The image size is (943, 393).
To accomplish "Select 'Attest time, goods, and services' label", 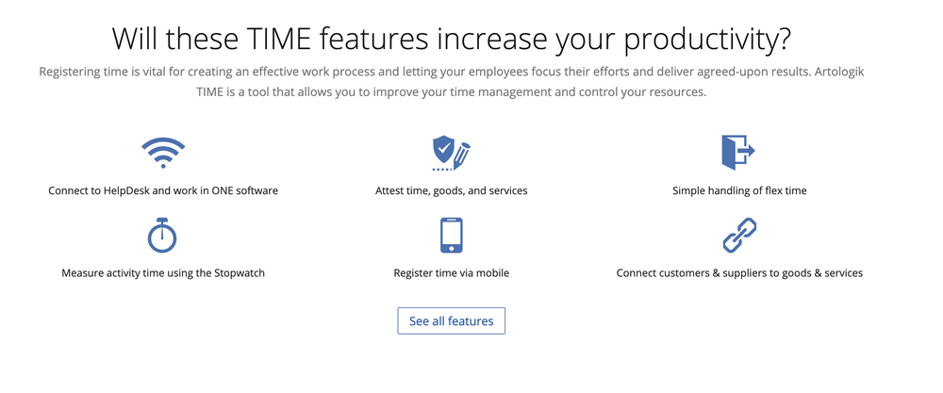I will click(451, 190).
